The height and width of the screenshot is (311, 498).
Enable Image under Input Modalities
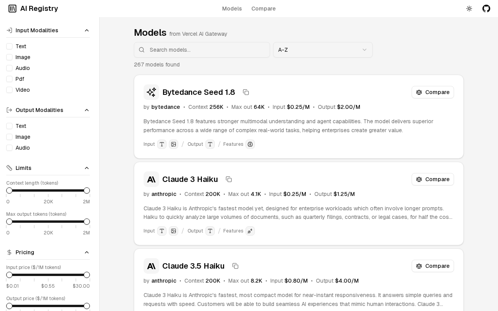9,57
